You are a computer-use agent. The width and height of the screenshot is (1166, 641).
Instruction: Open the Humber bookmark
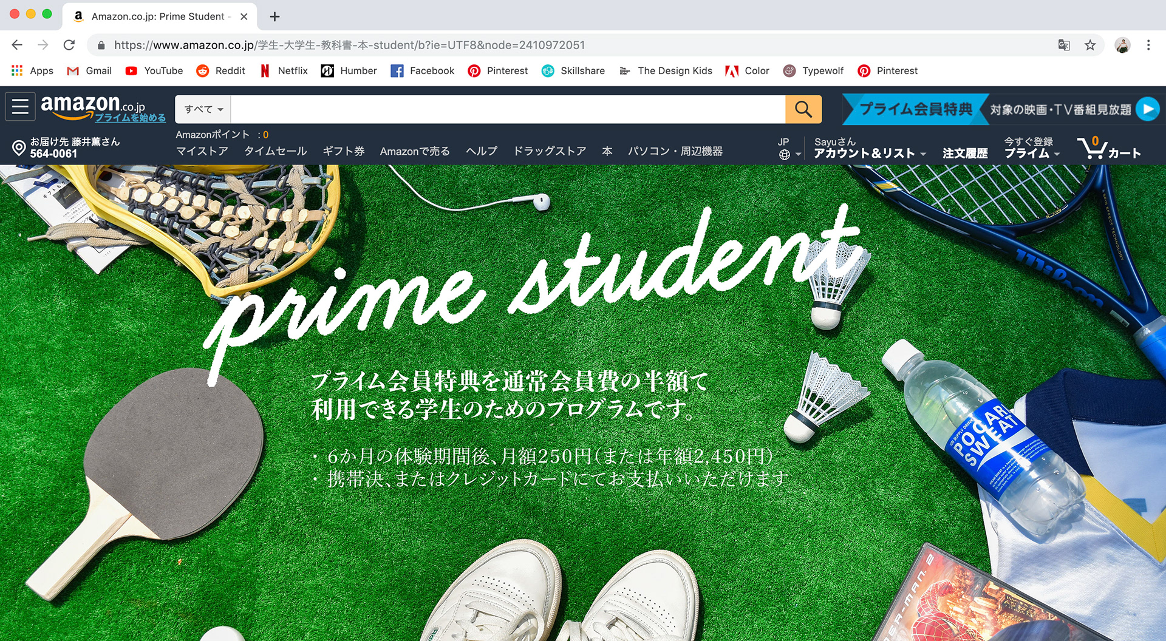point(349,70)
